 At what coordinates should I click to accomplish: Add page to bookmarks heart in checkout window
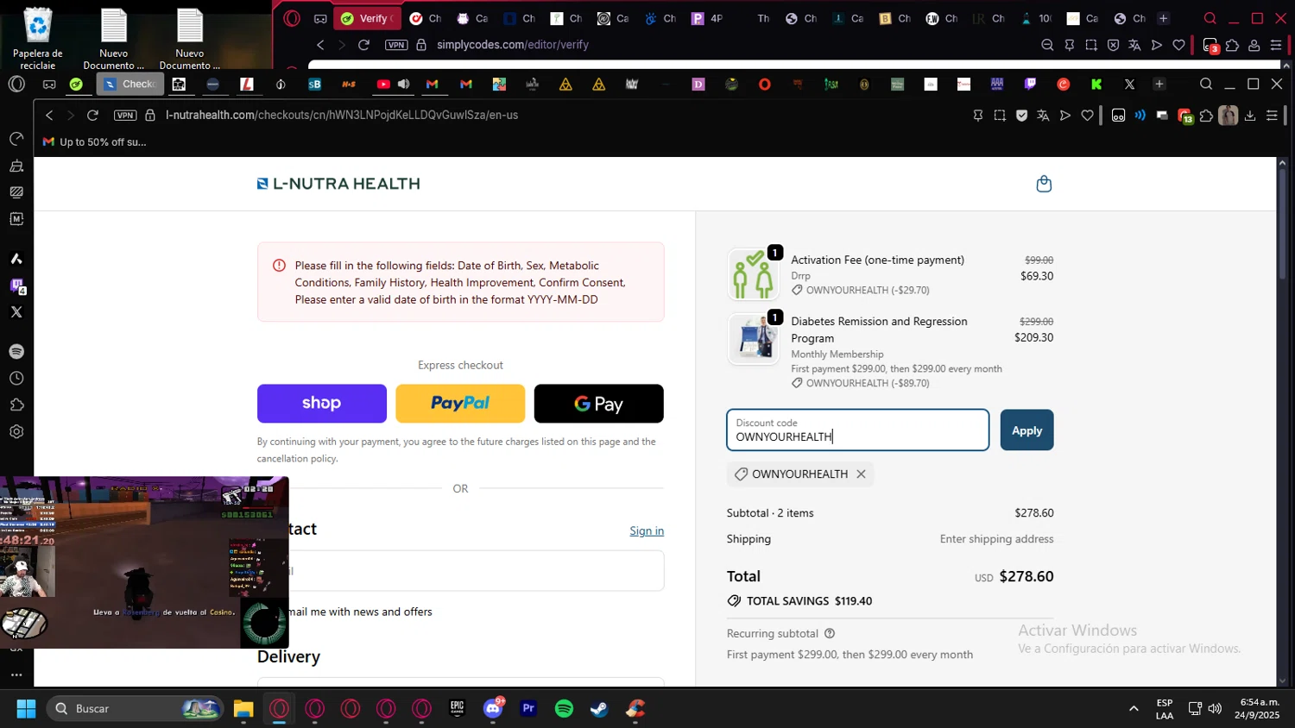(x=1087, y=116)
